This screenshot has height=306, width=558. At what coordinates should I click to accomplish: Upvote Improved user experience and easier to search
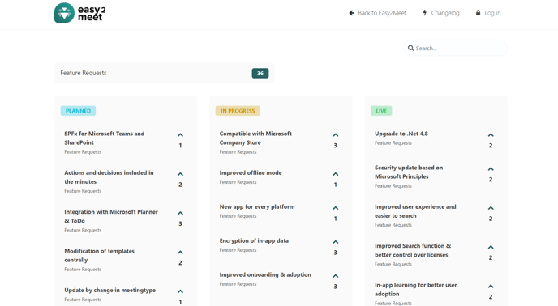(491, 208)
